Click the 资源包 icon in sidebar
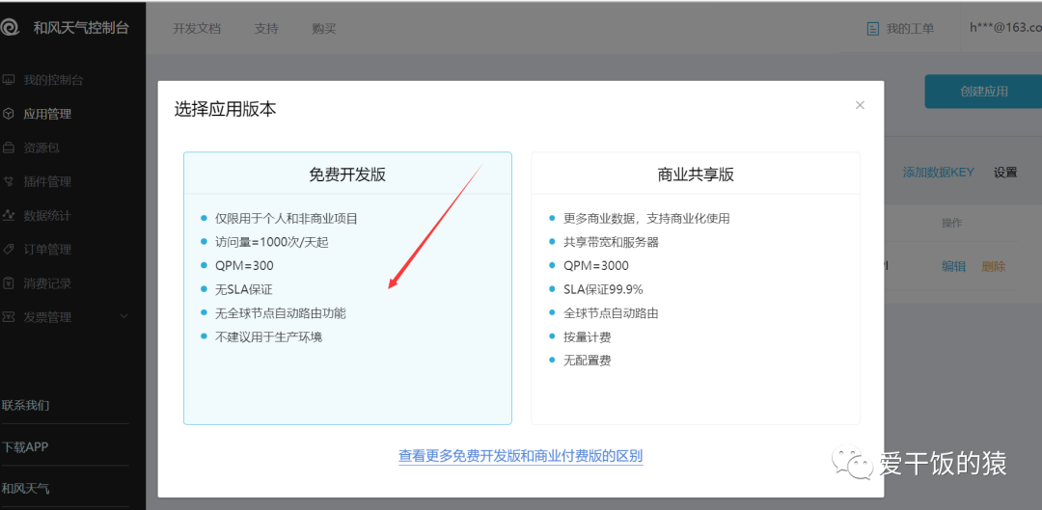 9,148
